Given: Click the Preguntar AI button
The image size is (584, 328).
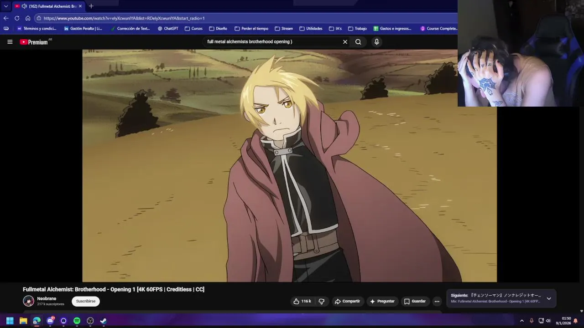Looking at the screenshot, I should (382, 301).
